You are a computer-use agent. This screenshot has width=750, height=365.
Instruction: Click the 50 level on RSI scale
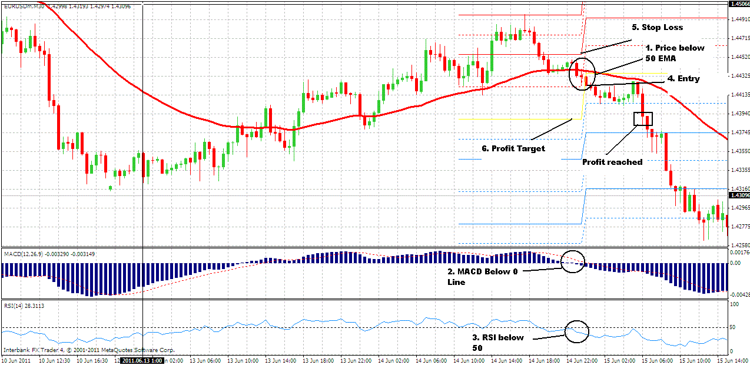733,327
